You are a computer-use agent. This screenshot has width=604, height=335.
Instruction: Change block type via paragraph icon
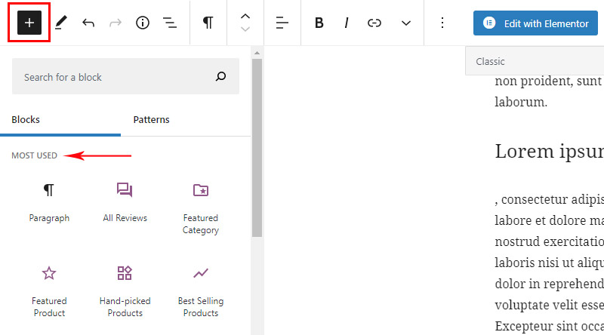coord(208,23)
